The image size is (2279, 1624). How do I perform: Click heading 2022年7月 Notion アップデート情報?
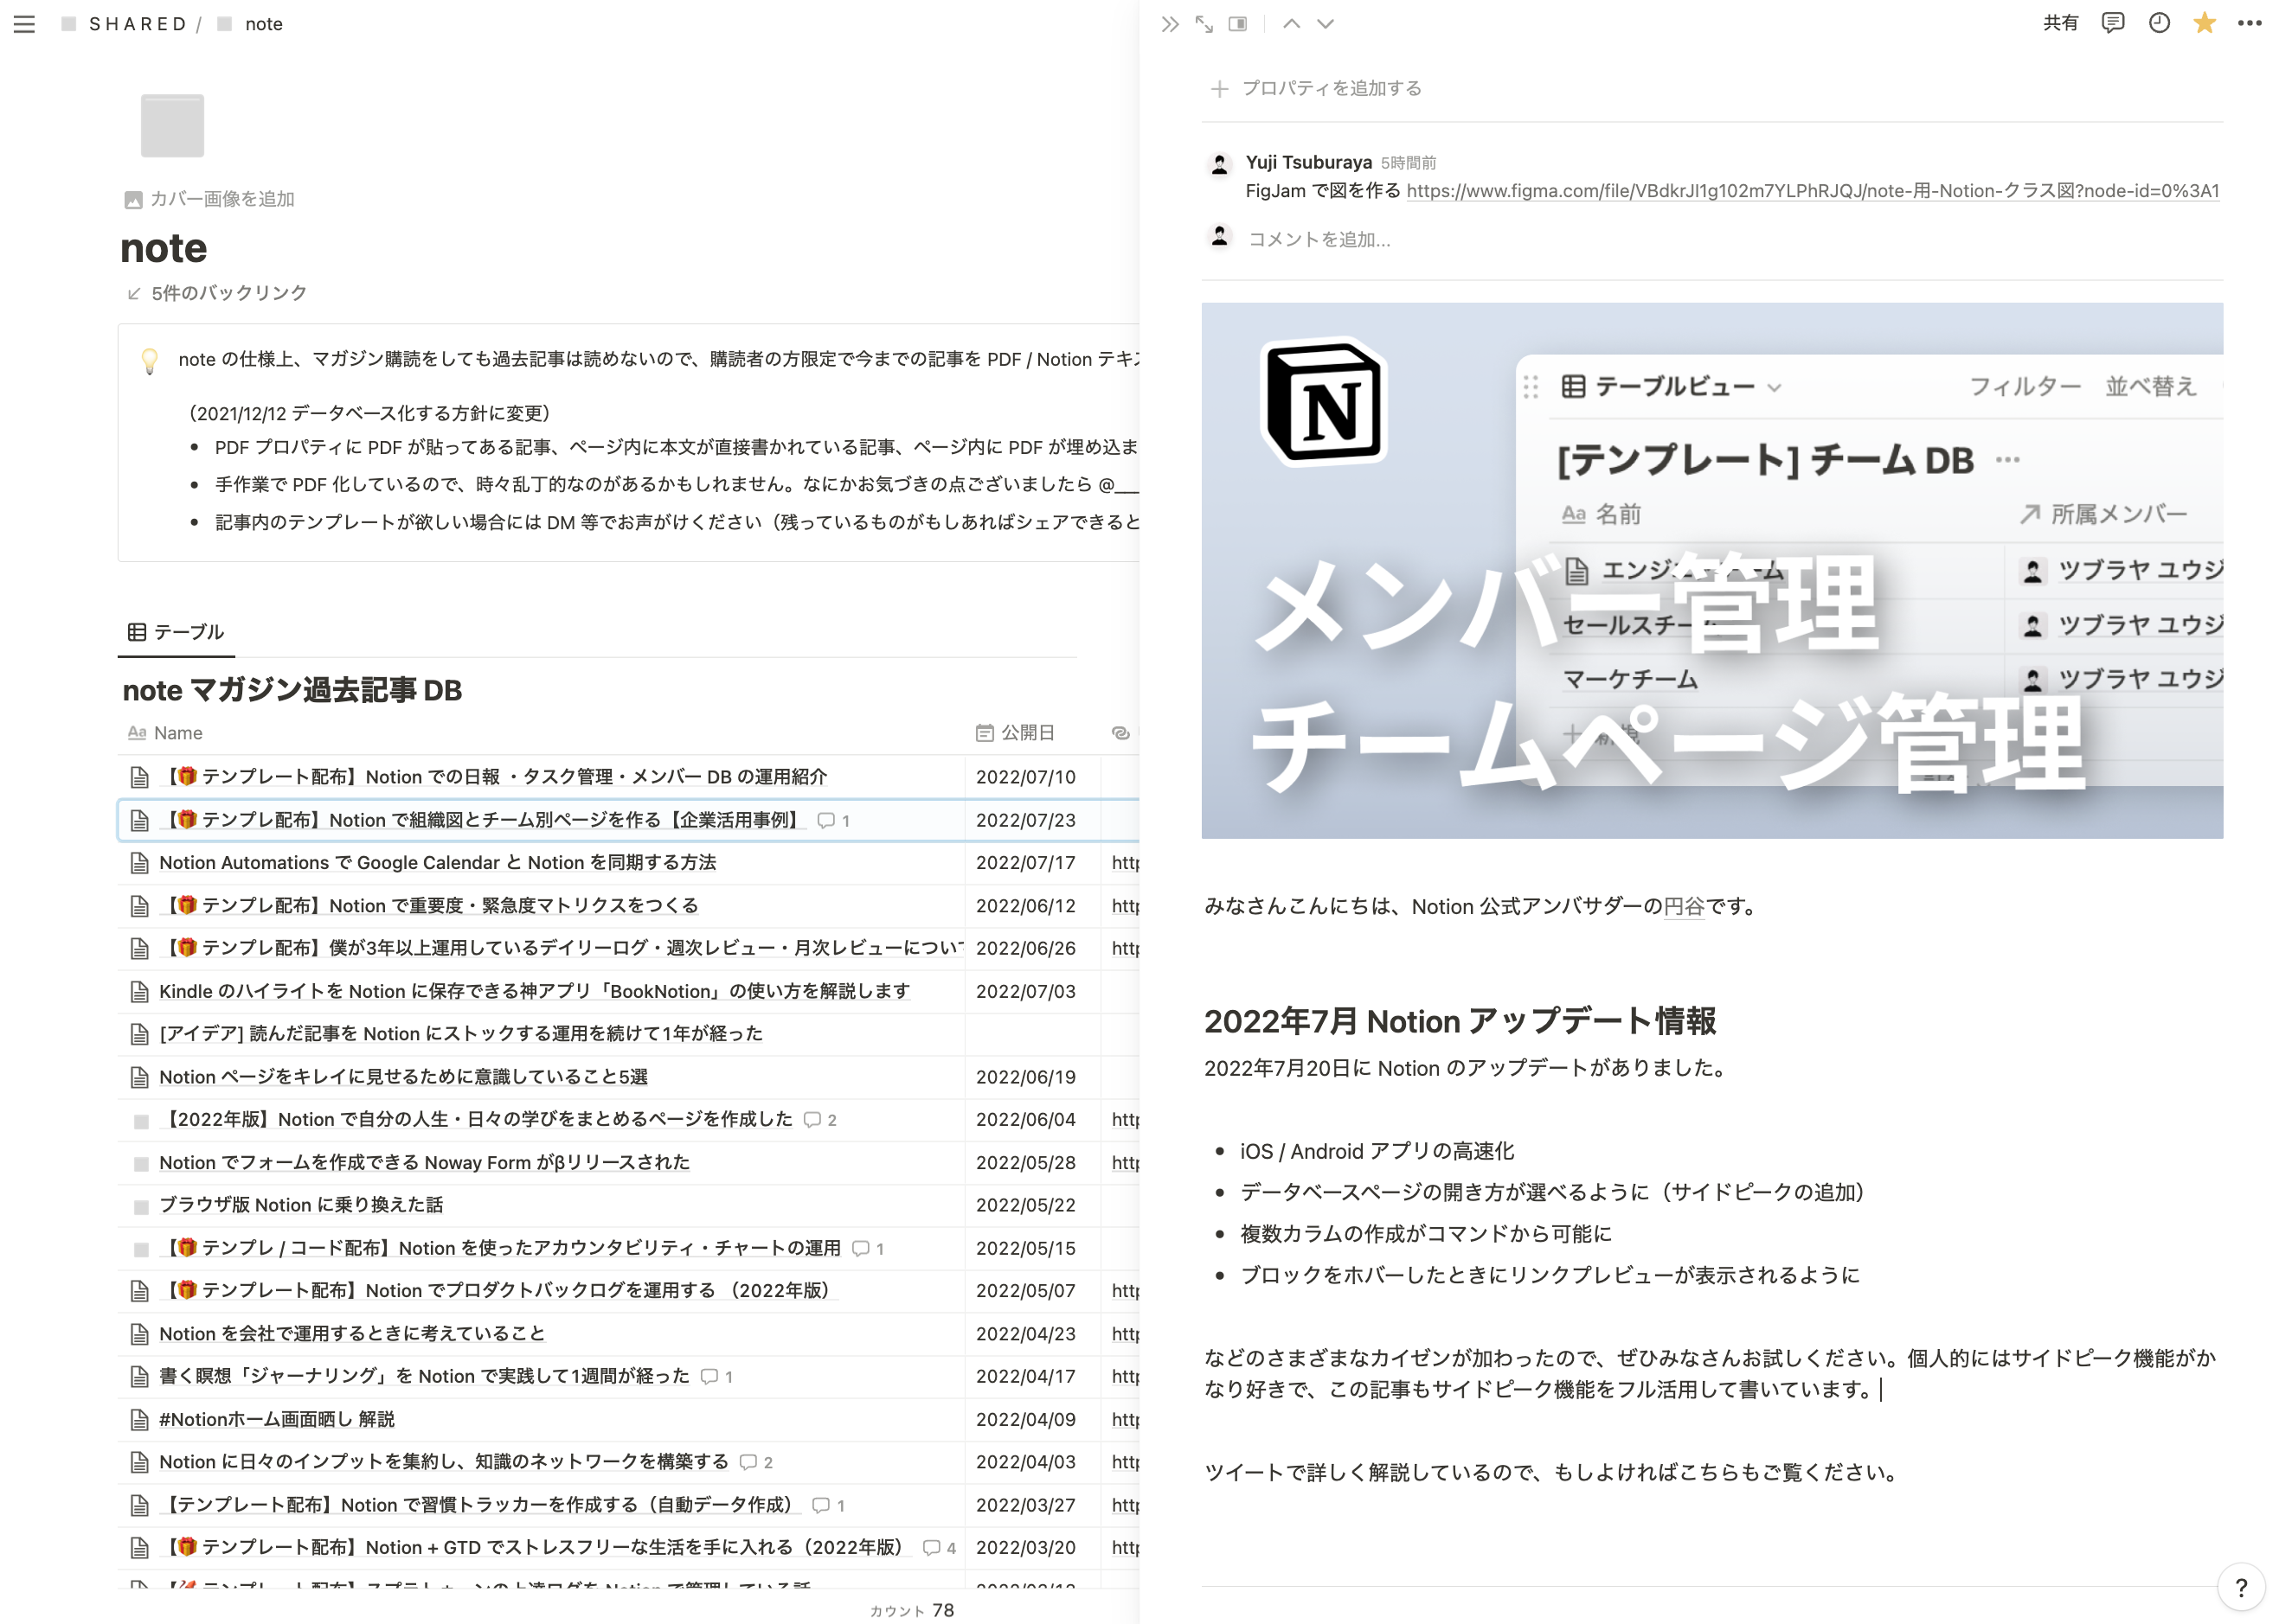(x=1460, y=1021)
